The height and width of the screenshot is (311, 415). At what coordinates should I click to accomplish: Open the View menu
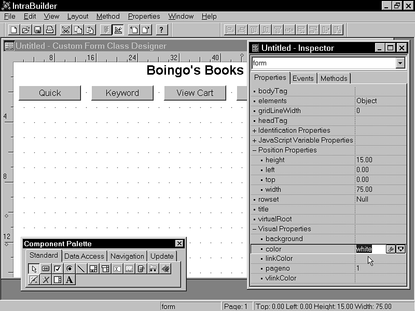(x=51, y=17)
